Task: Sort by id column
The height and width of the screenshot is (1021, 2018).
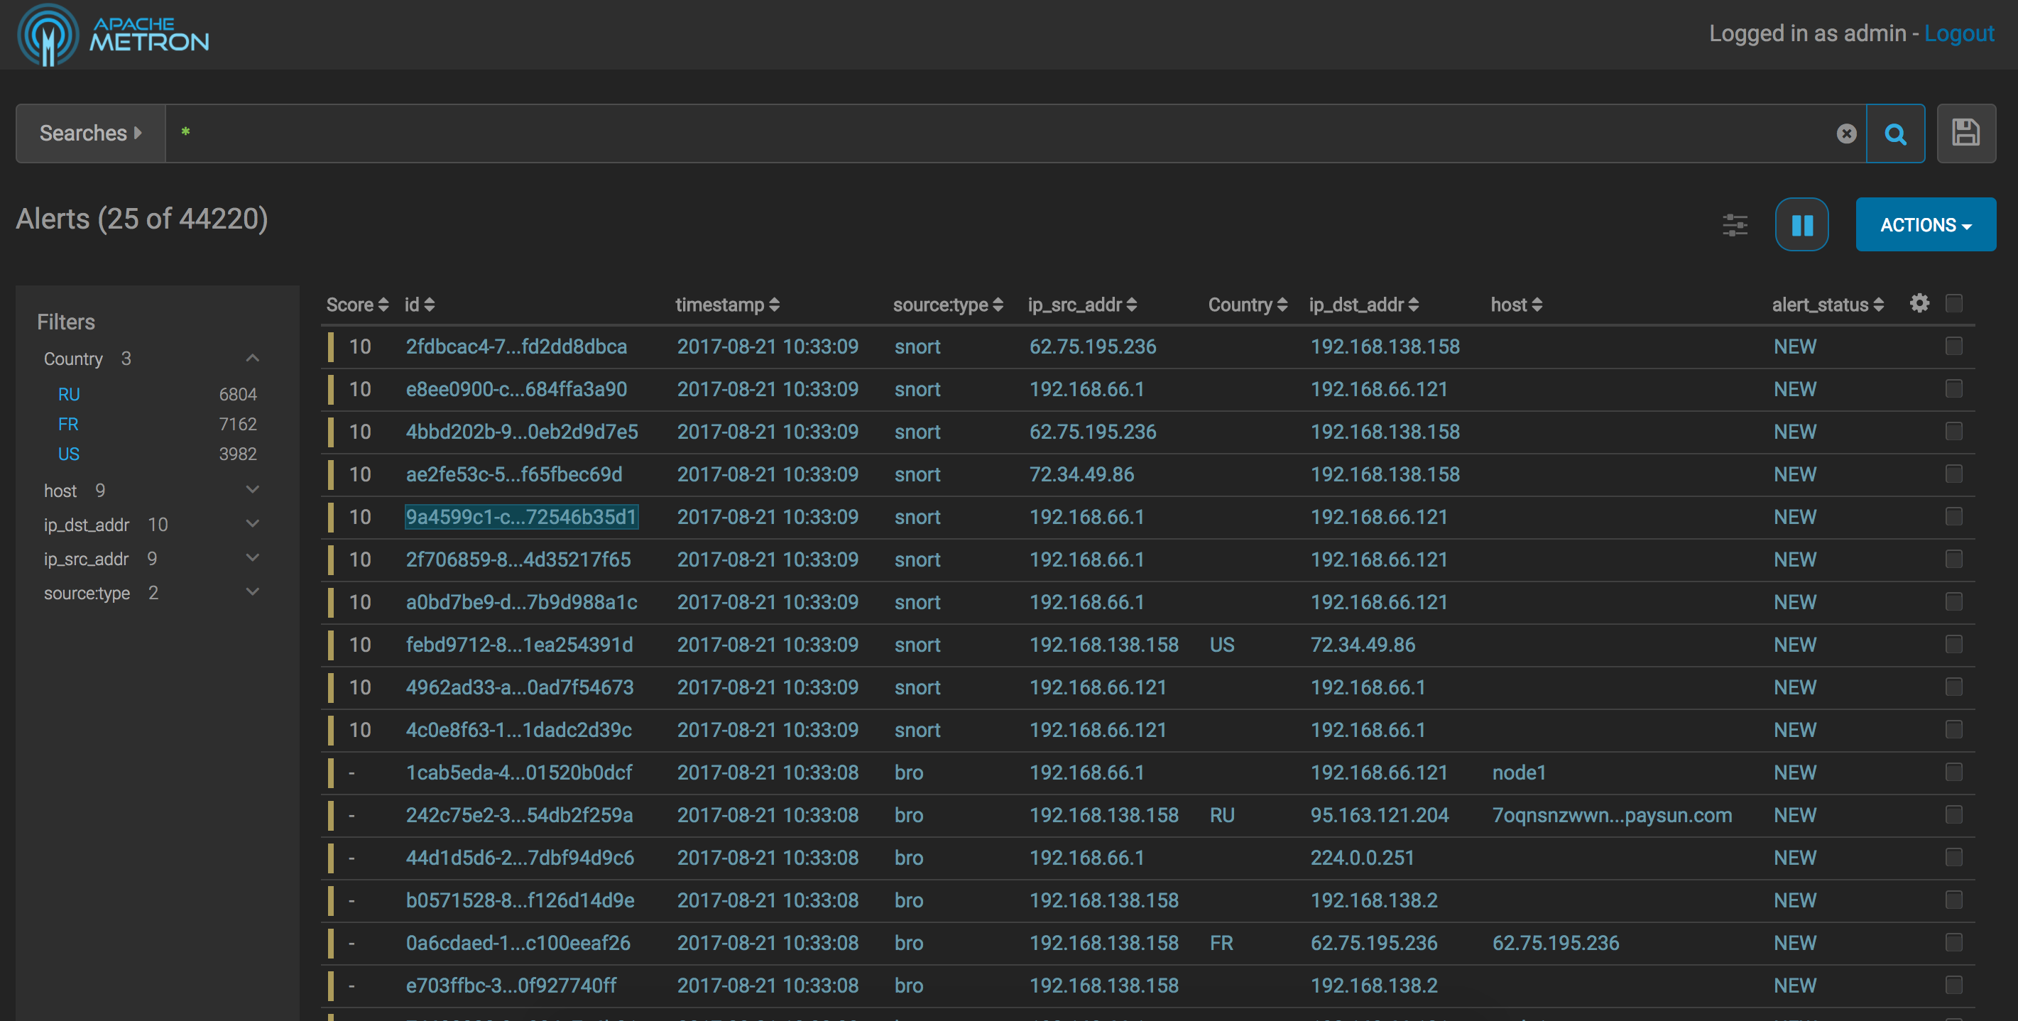Action: click(x=419, y=305)
